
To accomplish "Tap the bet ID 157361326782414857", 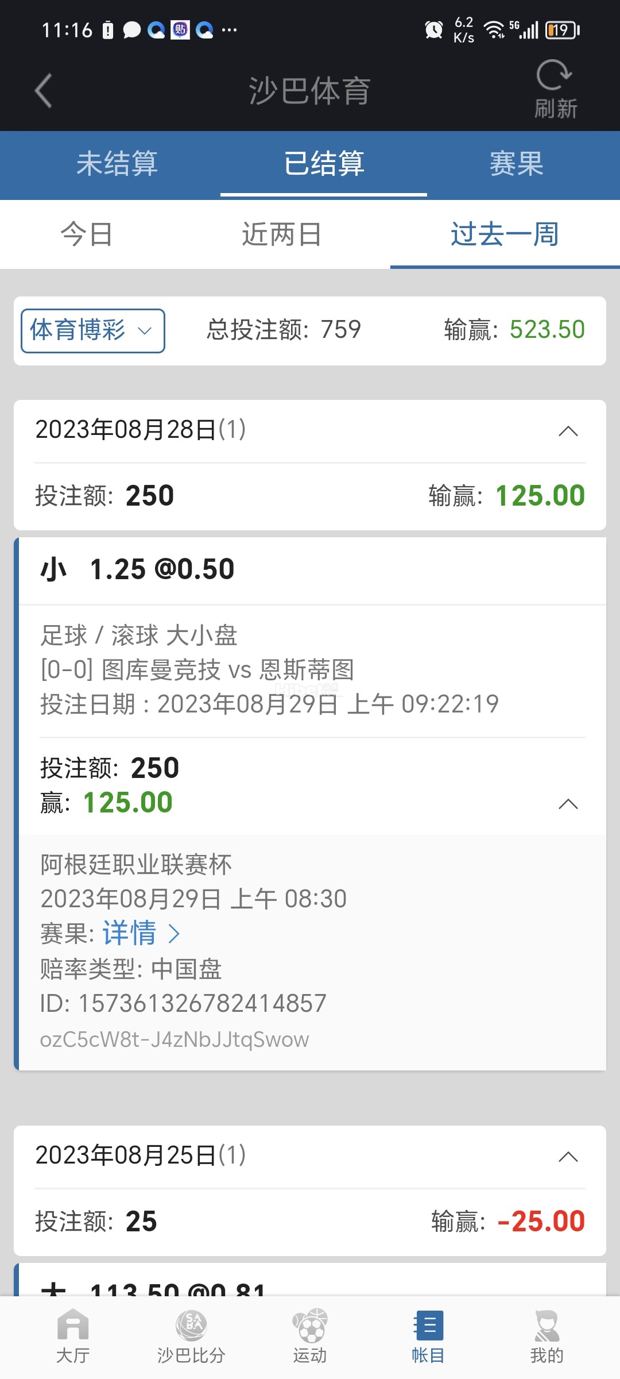I will click(x=202, y=1003).
